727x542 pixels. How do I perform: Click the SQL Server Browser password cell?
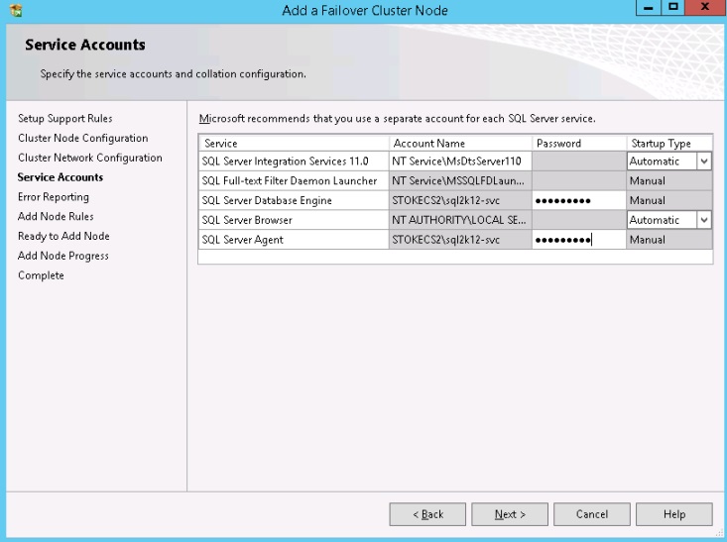click(x=578, y=220)
